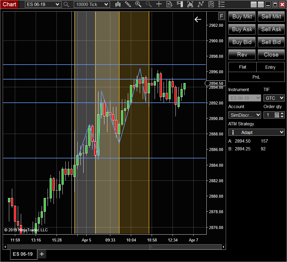Open the bar type candlestick icon

coord(118,4)
